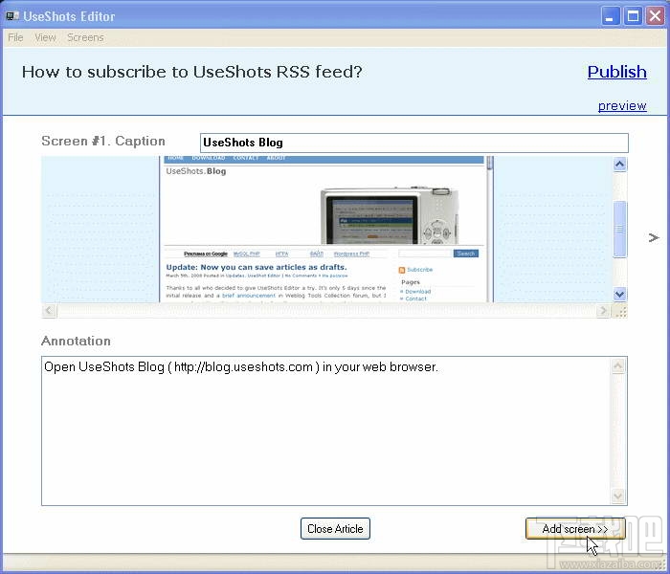This screenshot has width=670, height=574.
Task: Click the 'Annotation' heading
Action: 76,341
